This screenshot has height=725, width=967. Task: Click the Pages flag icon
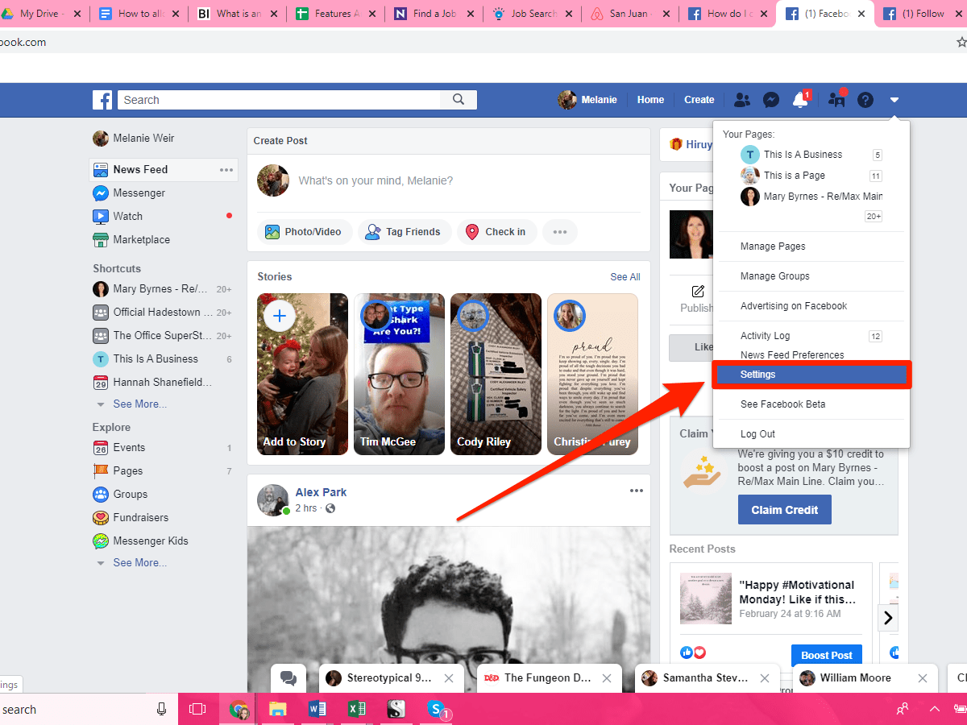pos(101,471)
